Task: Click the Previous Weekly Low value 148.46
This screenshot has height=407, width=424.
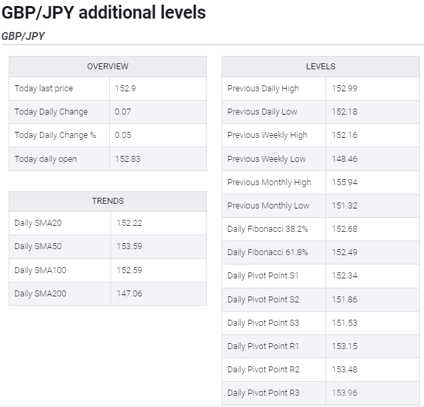Action: click(x=345, y=159)
